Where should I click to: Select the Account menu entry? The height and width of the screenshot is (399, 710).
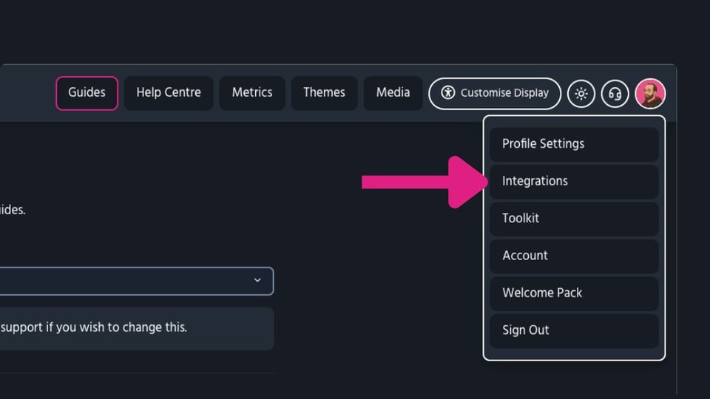tap(574, 256)
